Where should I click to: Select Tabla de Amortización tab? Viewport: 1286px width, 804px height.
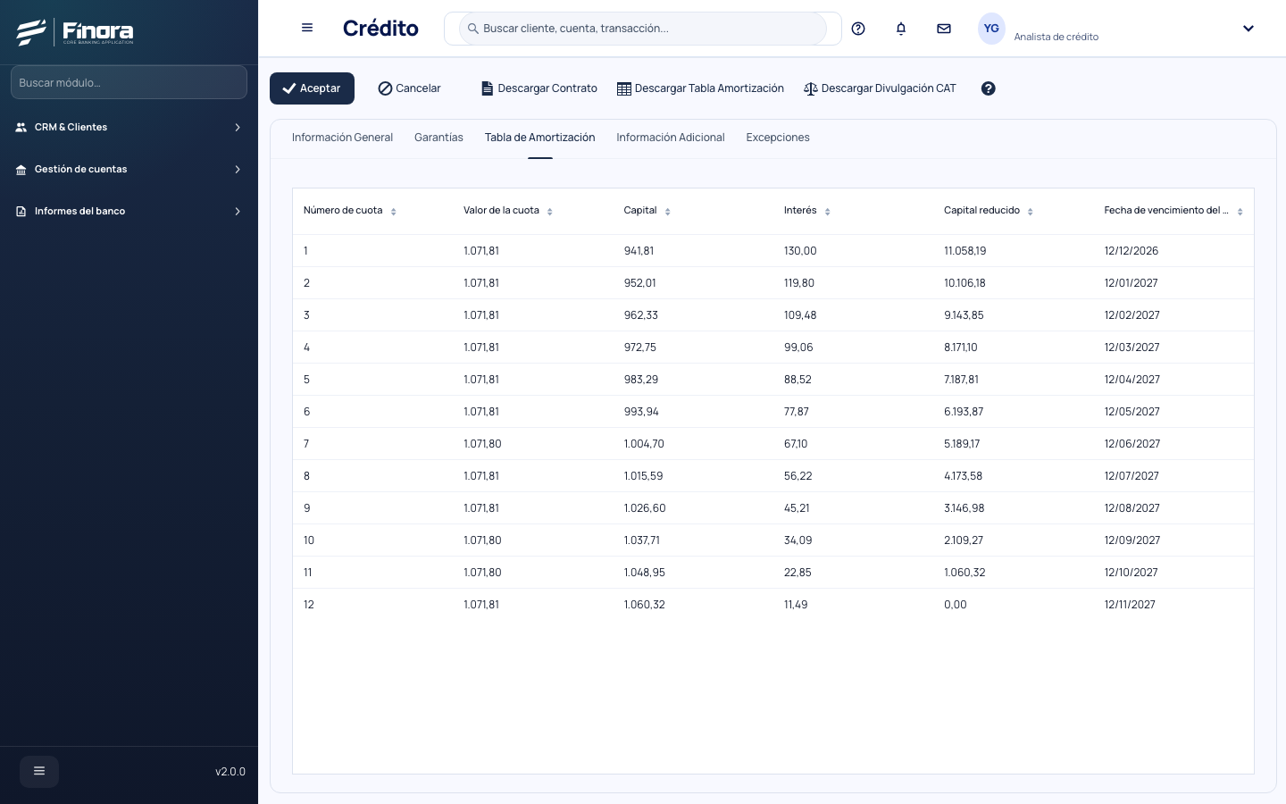coord(539,138)
